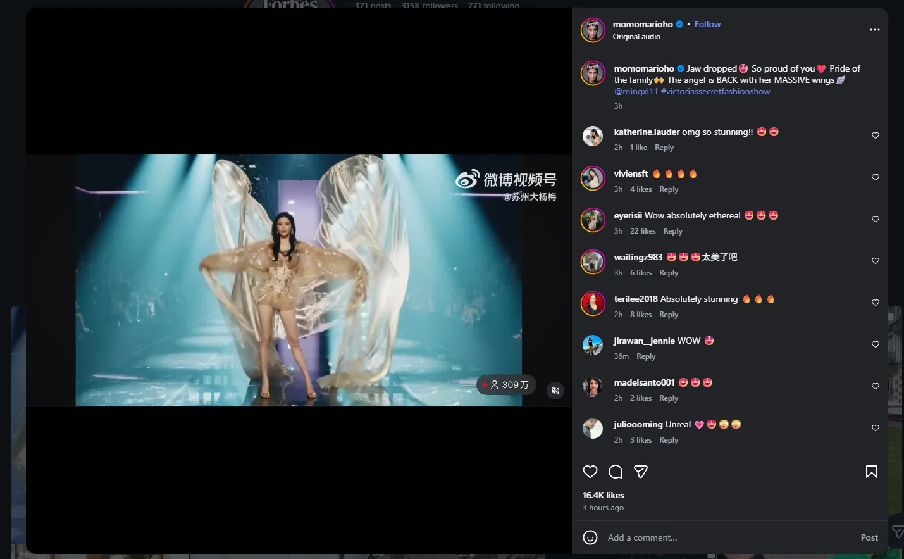Screen dimensions: 904x559
Task: View the 4 likes on viviensft's comment
Action: [641, 189]
